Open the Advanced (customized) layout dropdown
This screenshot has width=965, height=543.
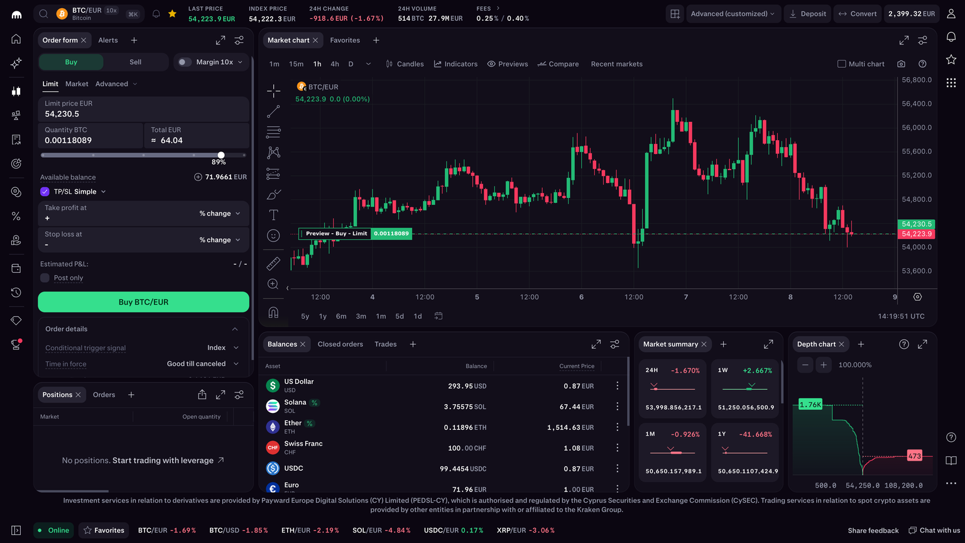tap(733, 14)
